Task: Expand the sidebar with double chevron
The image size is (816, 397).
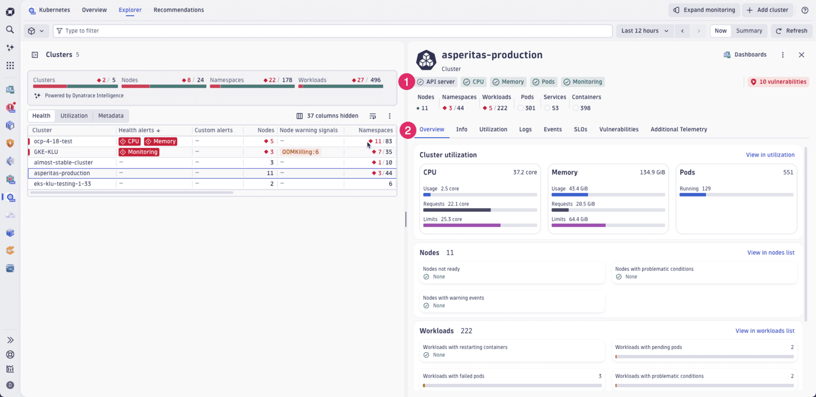Action: (x=10, y=340)
